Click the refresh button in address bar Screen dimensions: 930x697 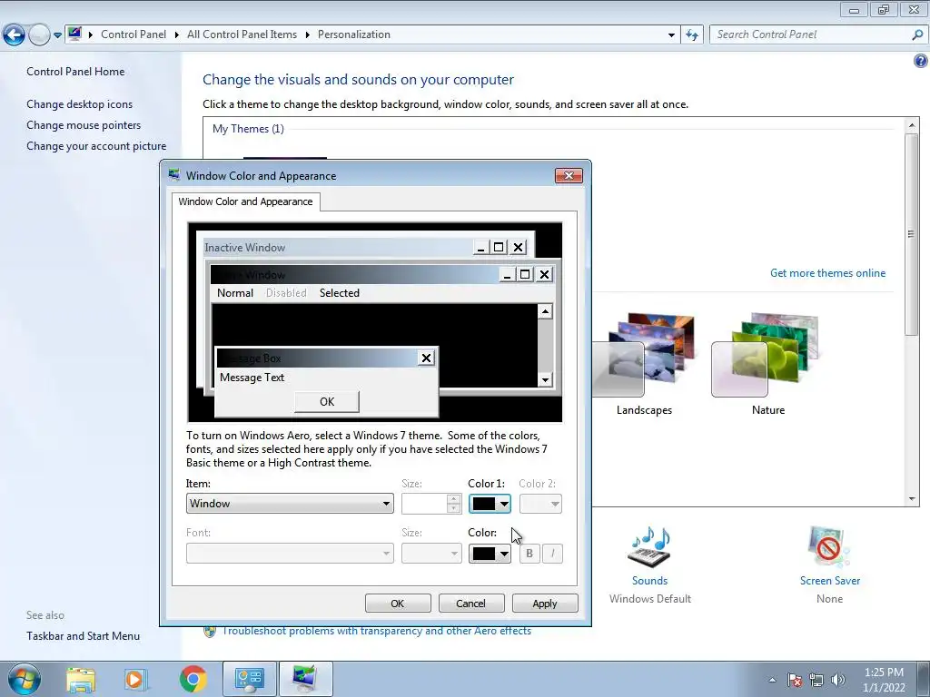point(692,35)
